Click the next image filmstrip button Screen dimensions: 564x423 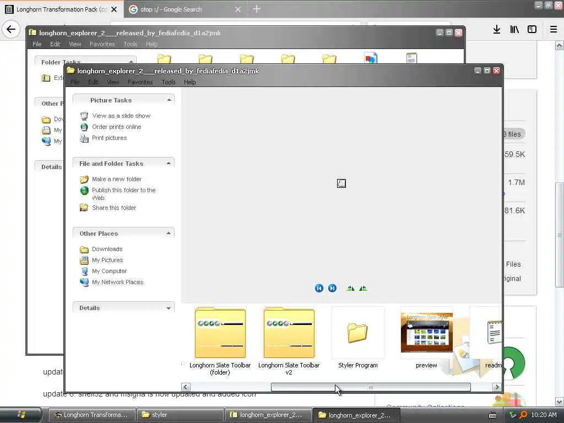point(332,288)
